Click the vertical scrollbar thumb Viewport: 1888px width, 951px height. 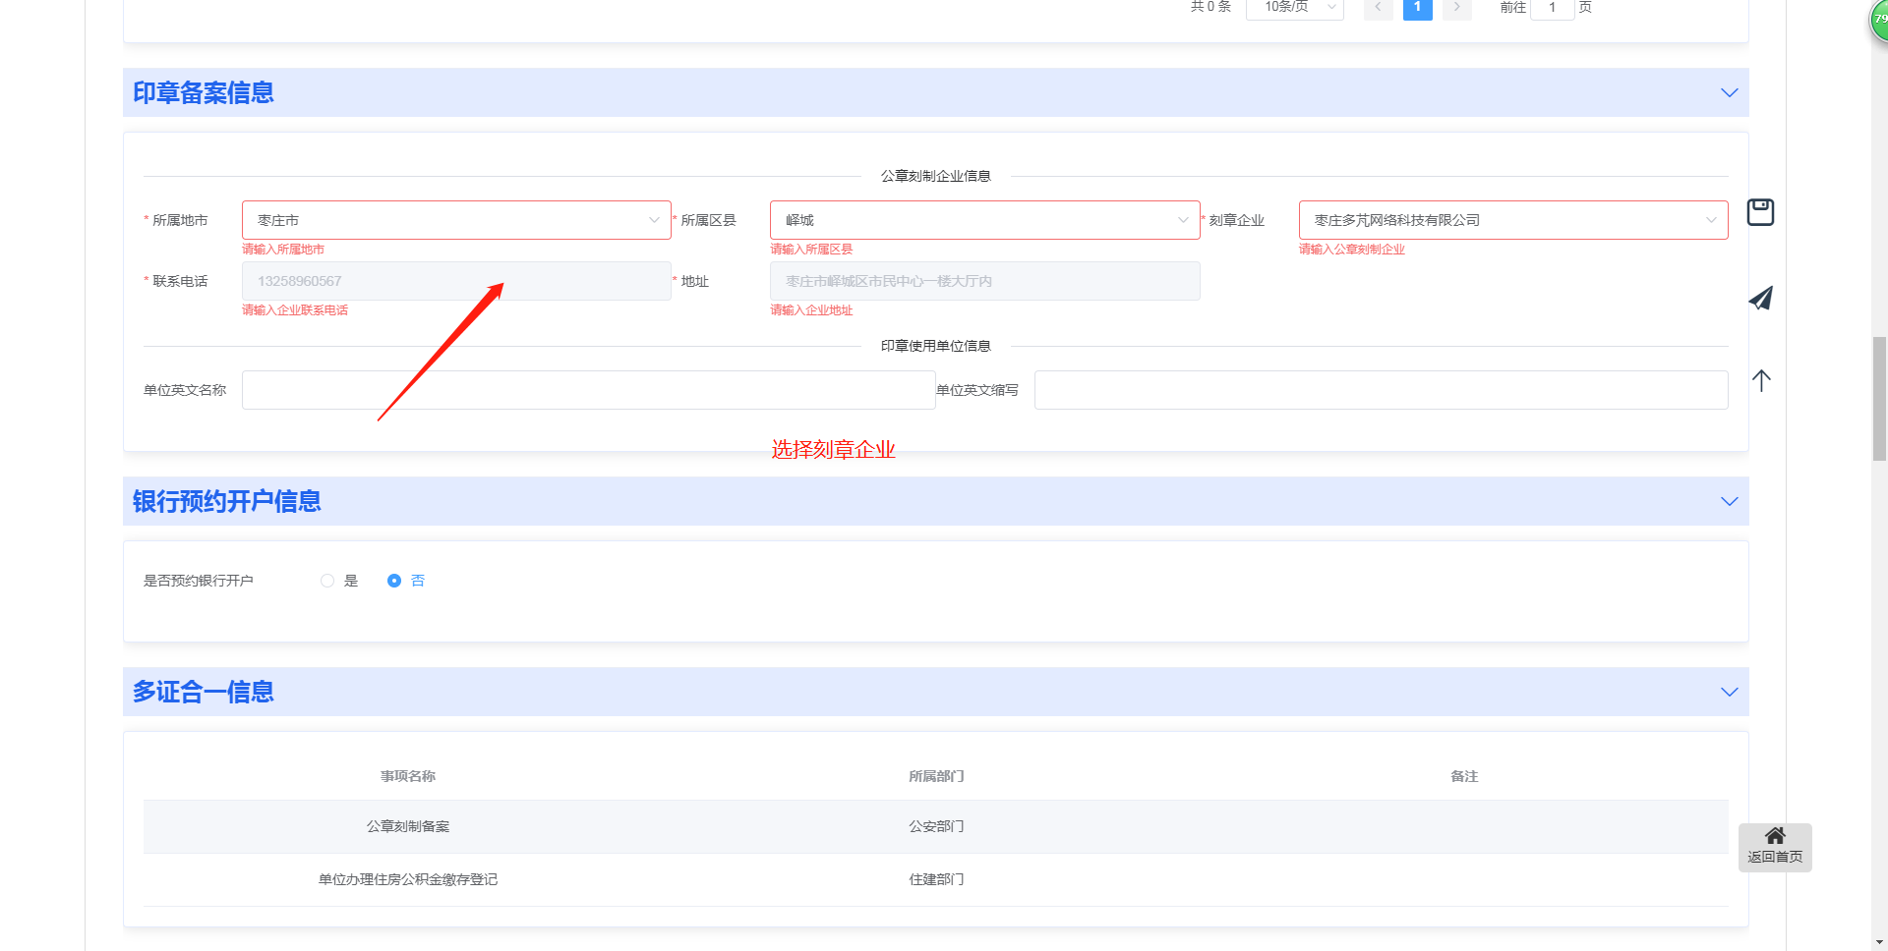[x=1879, y=399]
